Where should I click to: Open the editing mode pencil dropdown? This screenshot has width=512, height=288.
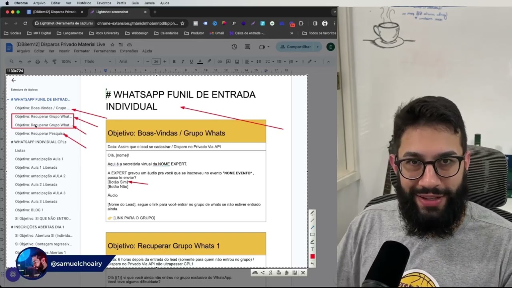[x=312, y=62]
